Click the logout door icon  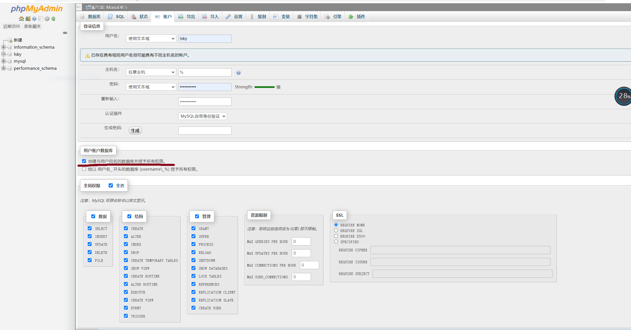click(28, 19)
